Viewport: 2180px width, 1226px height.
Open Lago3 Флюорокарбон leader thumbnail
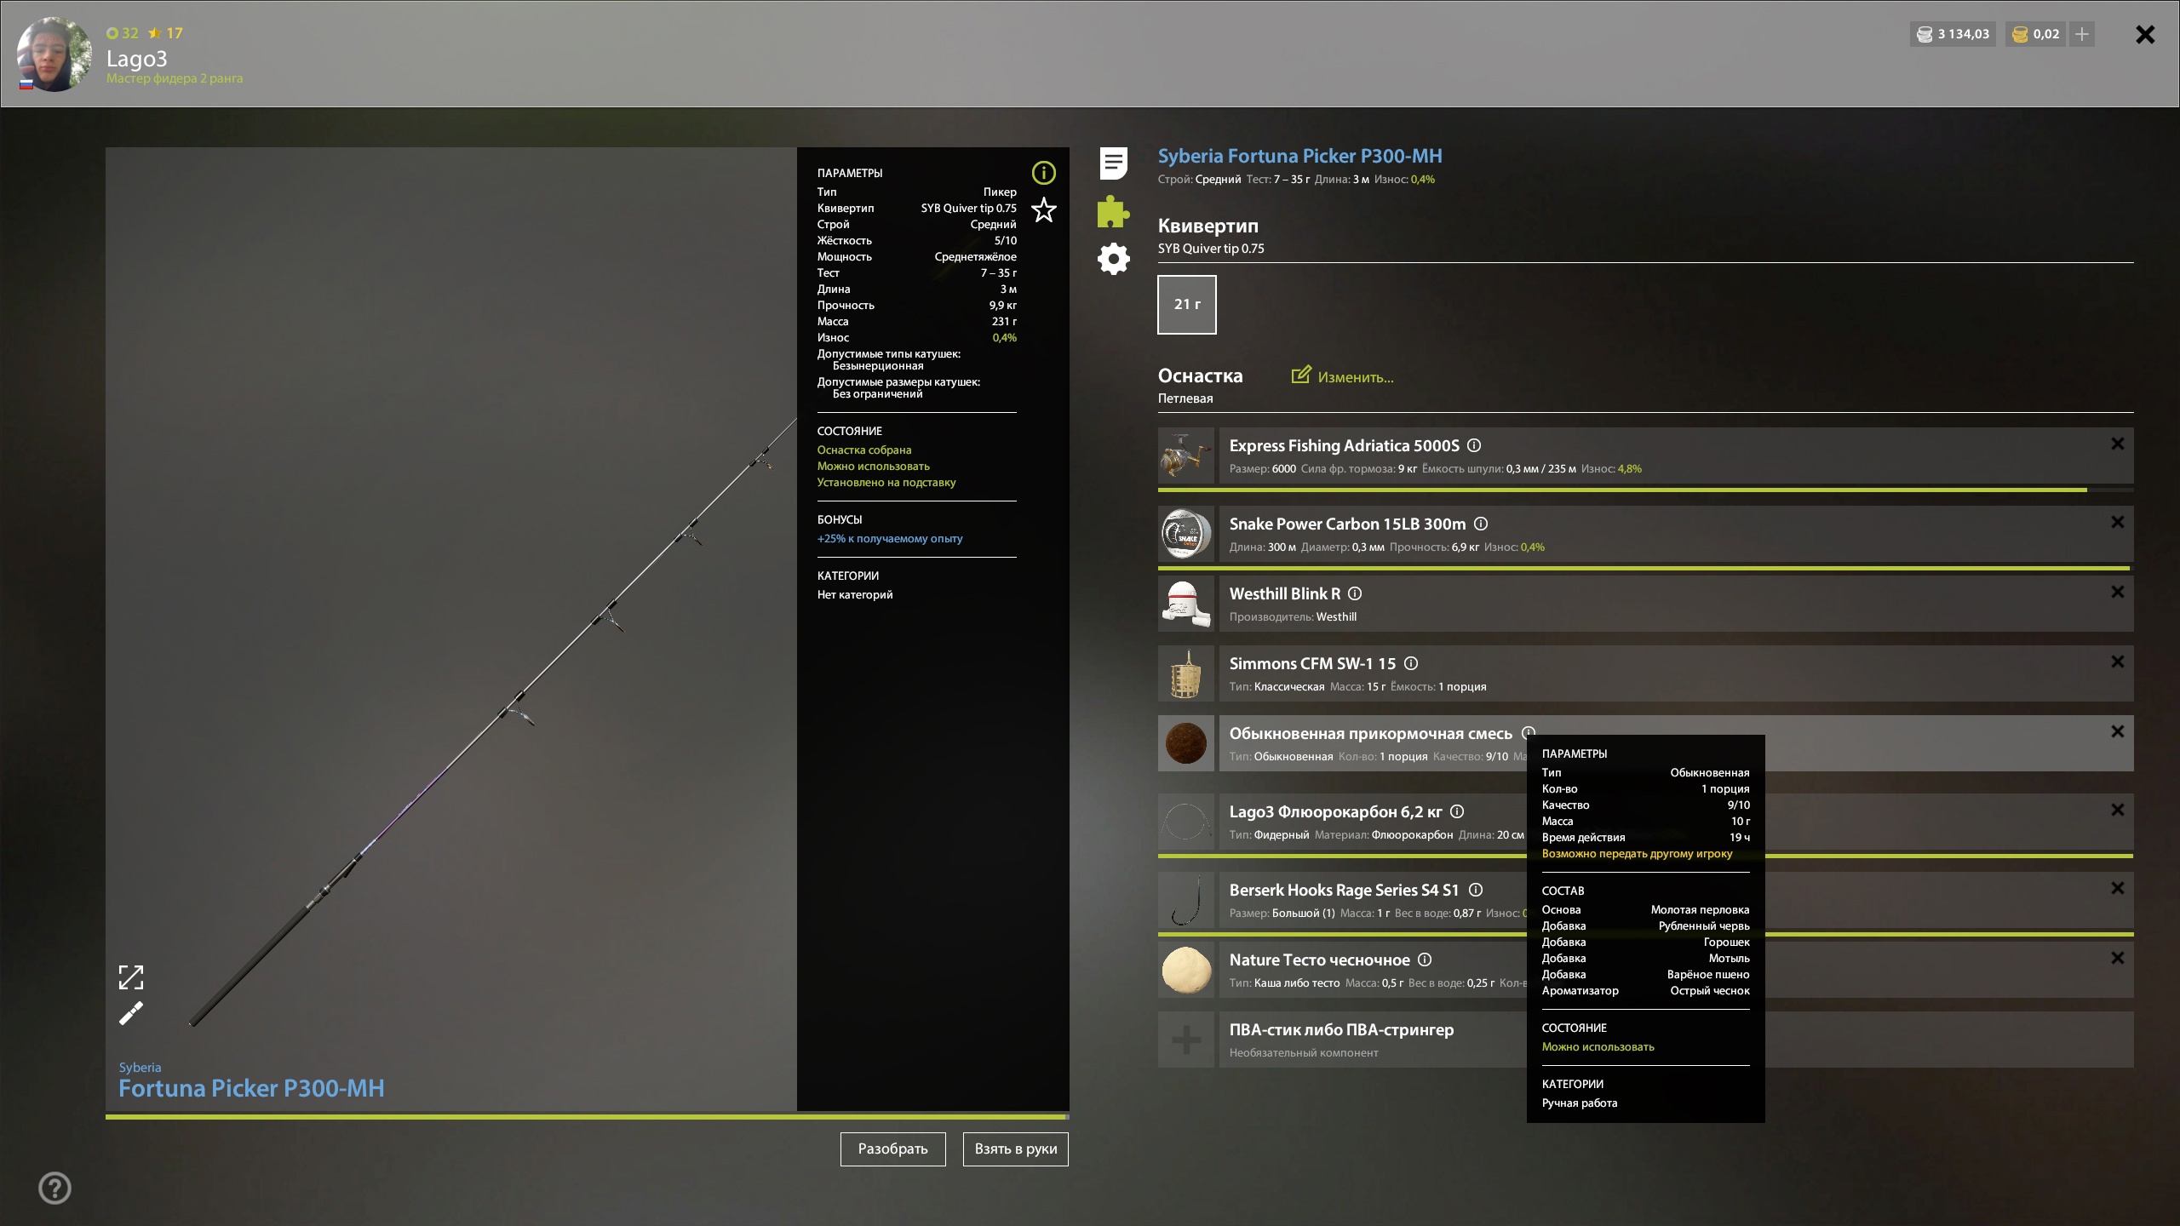pyautogui.click(x=1185, y=822)
